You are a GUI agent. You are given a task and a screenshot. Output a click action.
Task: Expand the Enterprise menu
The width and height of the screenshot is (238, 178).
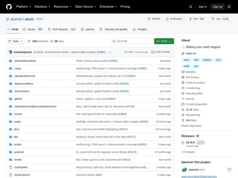(x=108, y=7)
